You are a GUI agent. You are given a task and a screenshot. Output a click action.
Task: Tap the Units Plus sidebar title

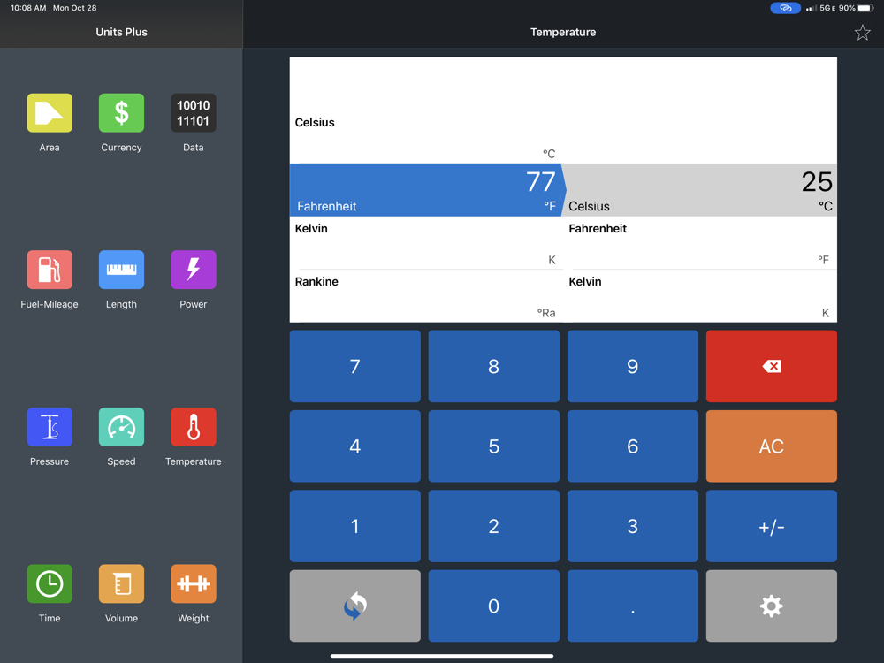point(121,32)
